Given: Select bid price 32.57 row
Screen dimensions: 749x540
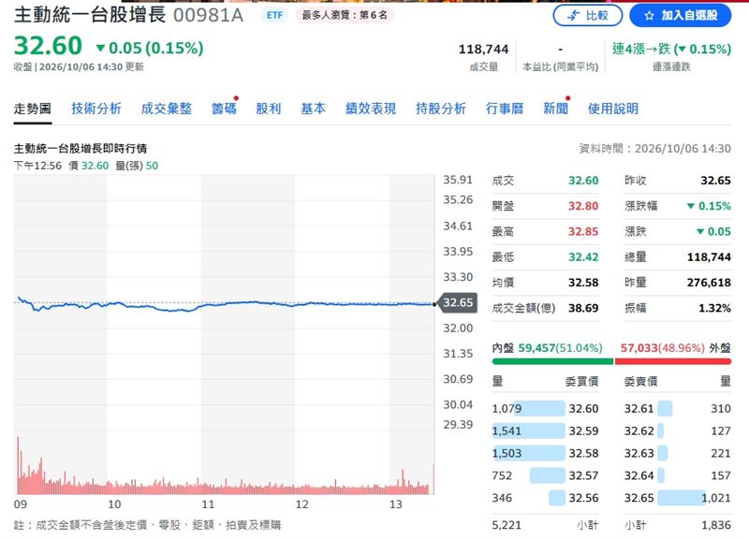Looking at the screenshot, I should 545,475.
